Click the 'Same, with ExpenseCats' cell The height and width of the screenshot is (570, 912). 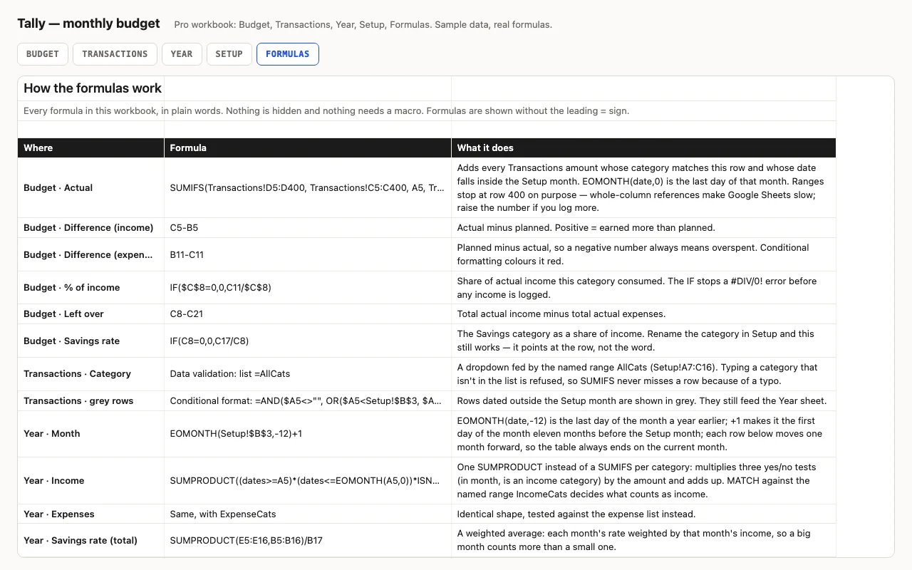tap(308, 514)
